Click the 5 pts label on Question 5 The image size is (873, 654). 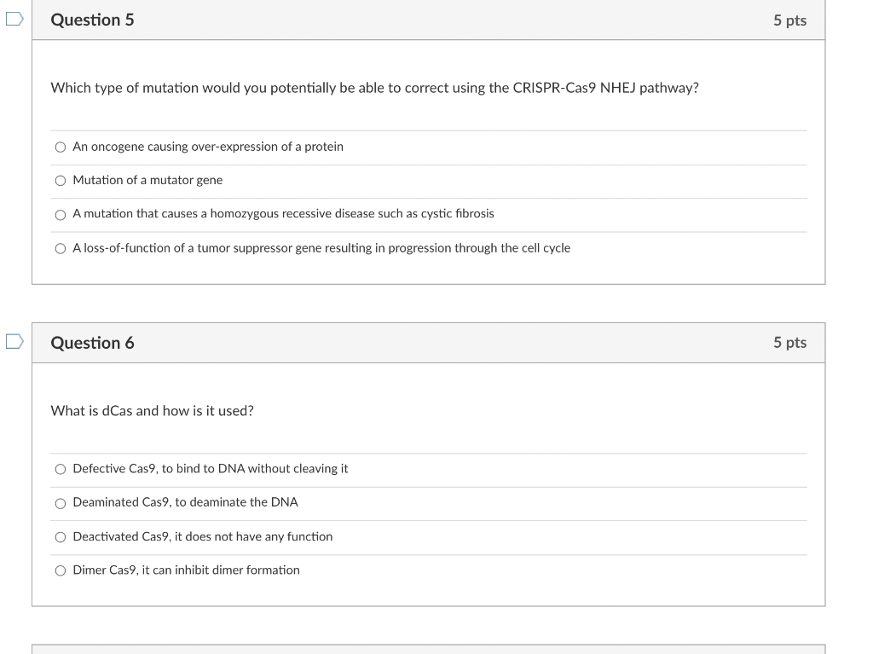pos(789,20)
